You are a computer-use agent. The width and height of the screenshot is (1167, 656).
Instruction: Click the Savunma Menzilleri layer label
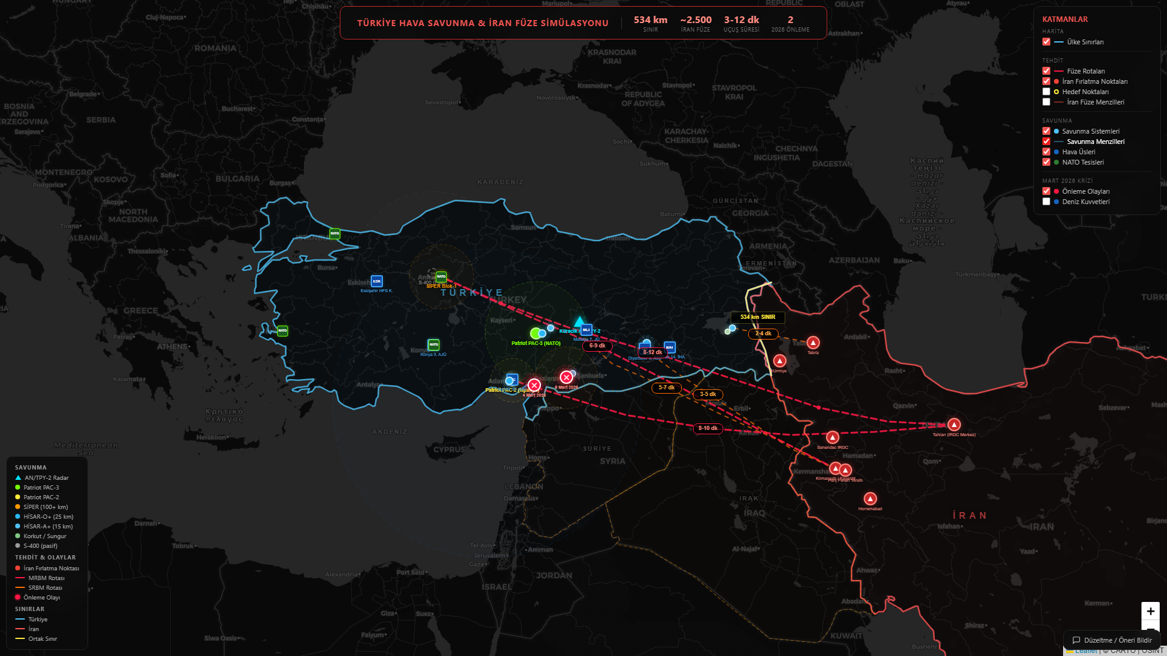click(1095, 142)
